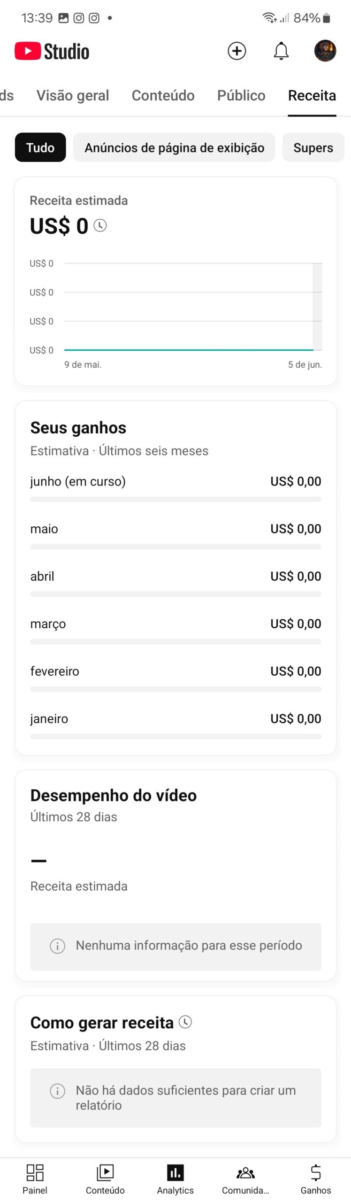Image resolution: width=351 pixels, height=1202 pixels.
Task: Open the Conteúdo analytics tab
Action: (163, 95)
